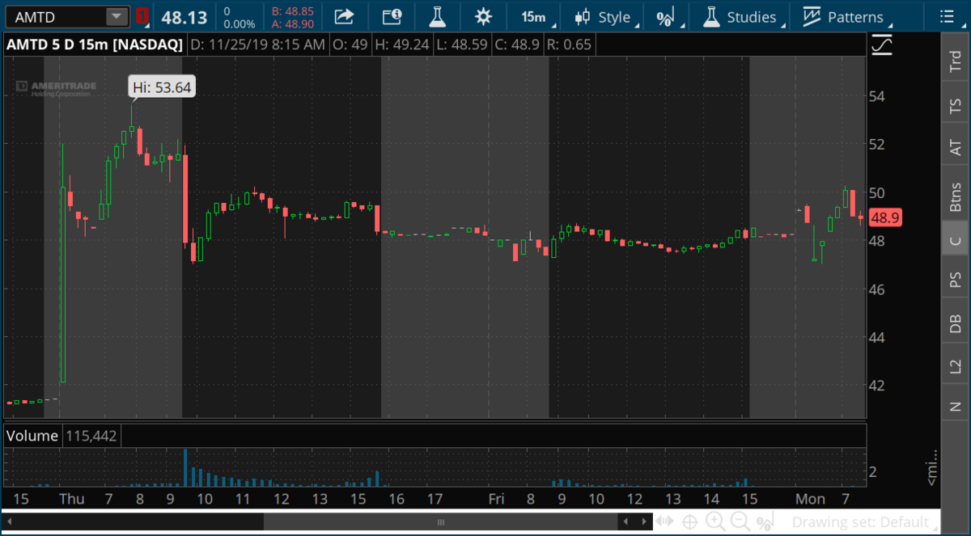Switch to the C side tab
The image size is (971, 536).
[x=956, y=241]
